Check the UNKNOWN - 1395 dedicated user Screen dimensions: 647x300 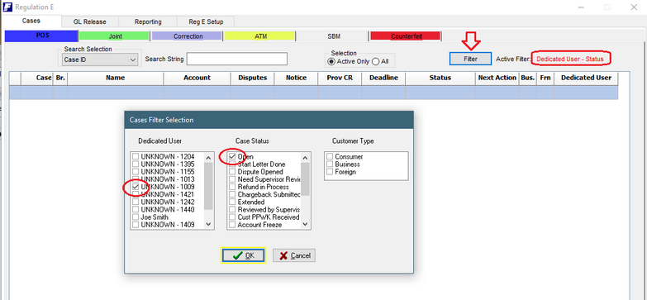click(136, 164)
